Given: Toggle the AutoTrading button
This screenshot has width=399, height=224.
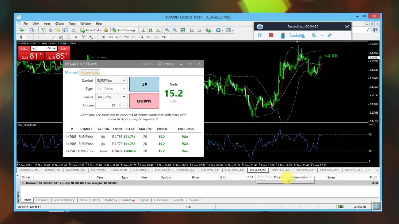Looking at the screenshot, I should pyautogui.click(x=123, y=30).
